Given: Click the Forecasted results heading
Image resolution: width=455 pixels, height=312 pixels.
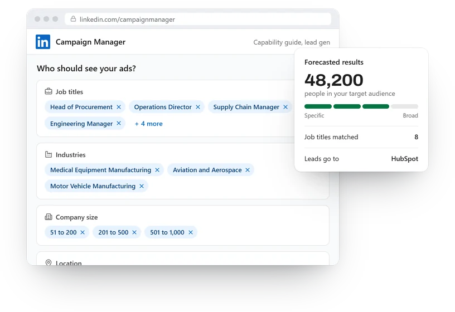Looking at the screenshot, I should [333, 62].
